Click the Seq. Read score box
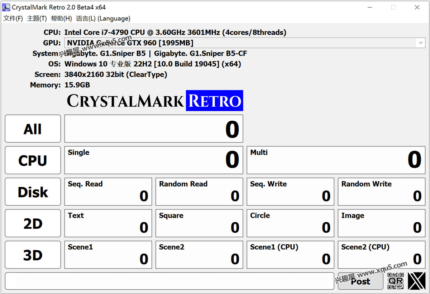 click(108, 192)
